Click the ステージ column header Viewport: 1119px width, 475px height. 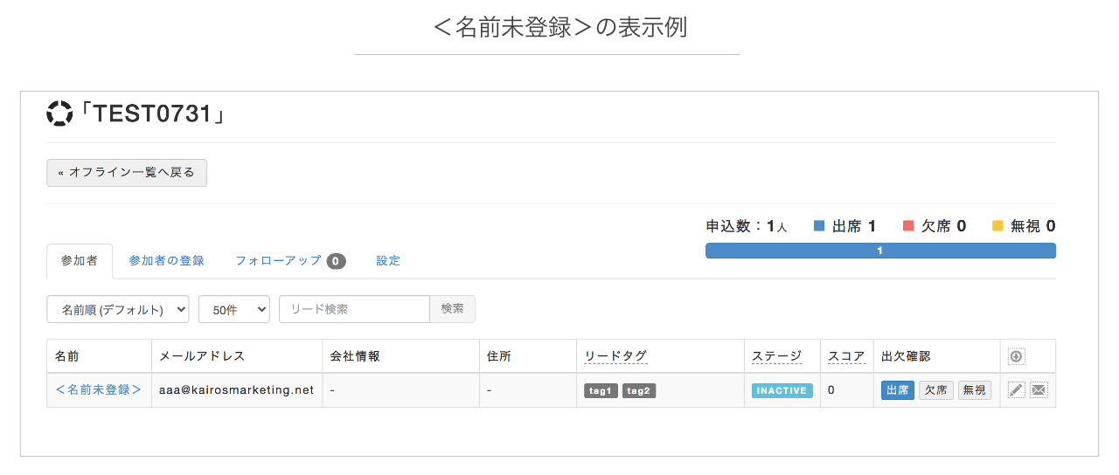[x=776, y=356]
